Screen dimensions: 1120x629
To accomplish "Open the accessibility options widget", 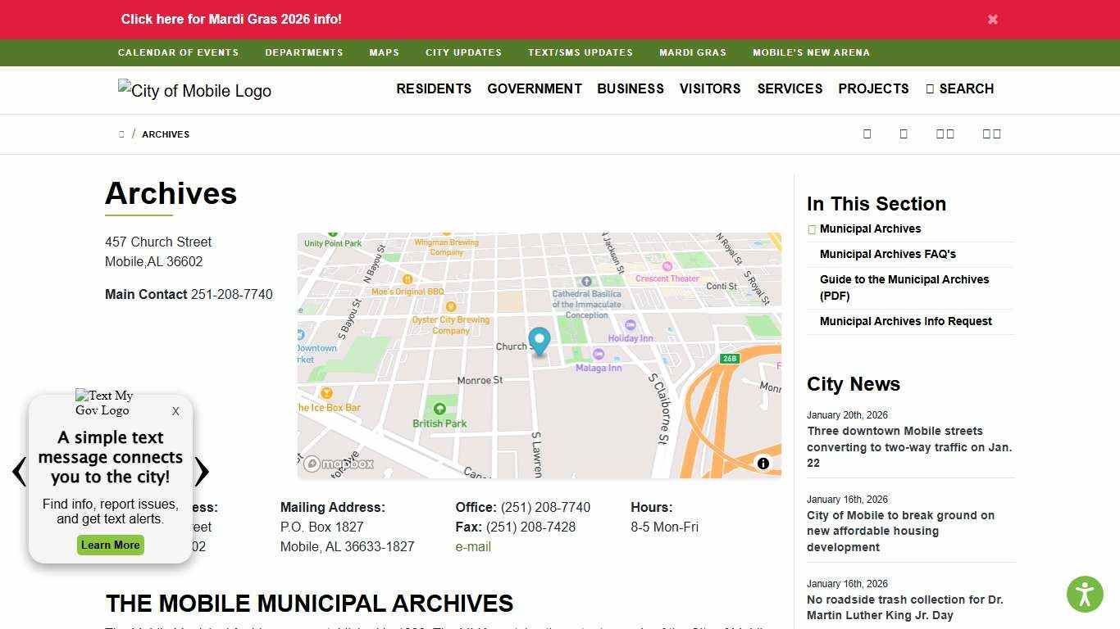I will click(1084, 594).
